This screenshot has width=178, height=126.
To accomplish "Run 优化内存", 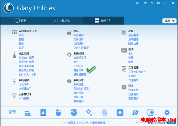I will [24, 84].
